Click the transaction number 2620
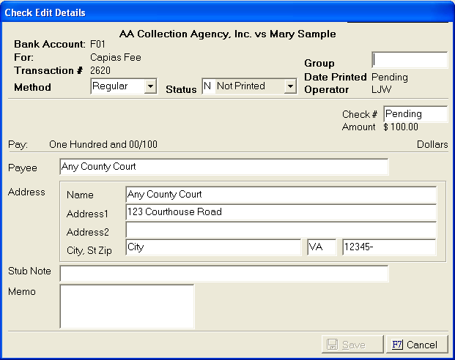Viewport: 455px width, 360px height. point(100,70)
